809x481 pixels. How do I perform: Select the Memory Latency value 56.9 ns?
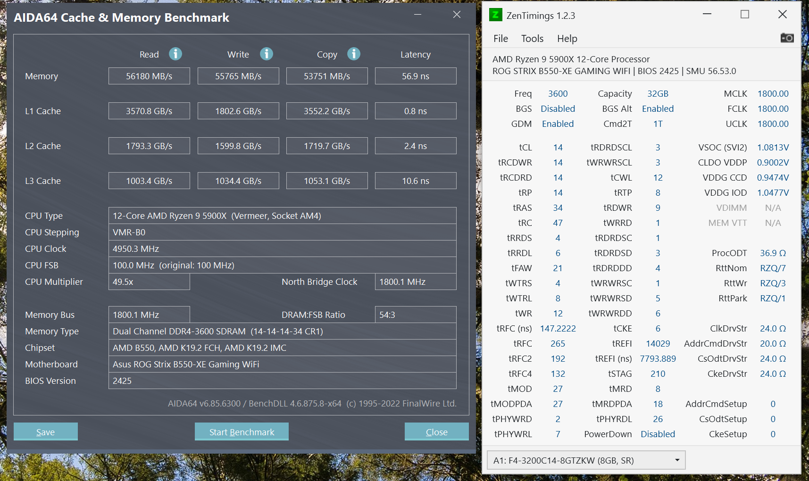pos(416,76)
